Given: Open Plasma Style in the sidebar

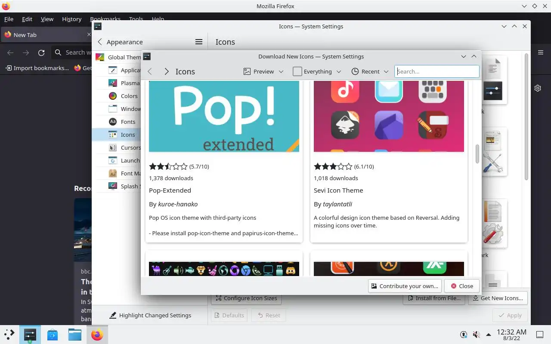Looking at the screenshot, I should click(x=117, y=83).
